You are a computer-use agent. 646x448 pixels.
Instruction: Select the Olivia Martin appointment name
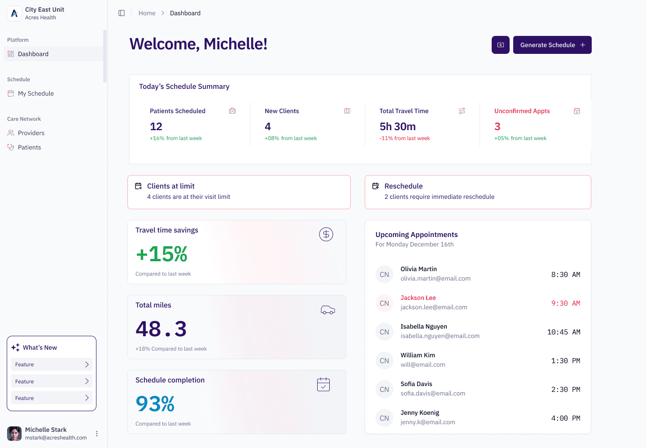tap(419, 269)
